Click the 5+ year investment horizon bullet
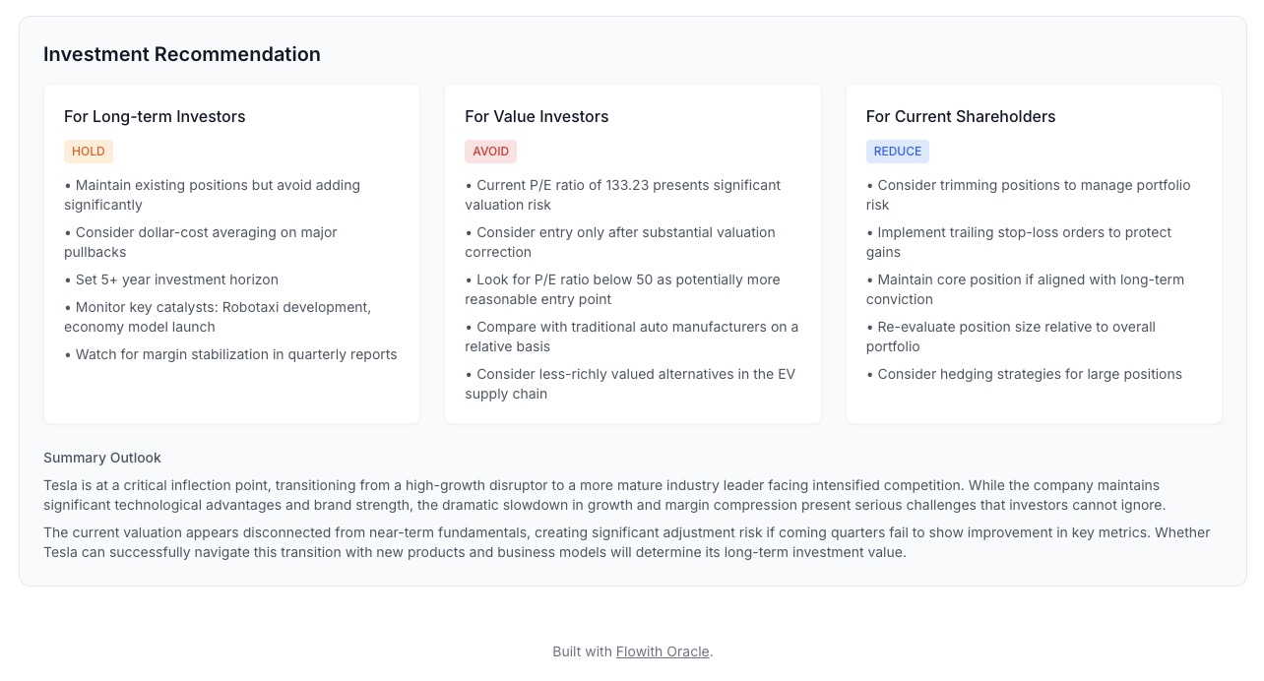Screen dimensions: 1264x681 click(x=171, y=279)
